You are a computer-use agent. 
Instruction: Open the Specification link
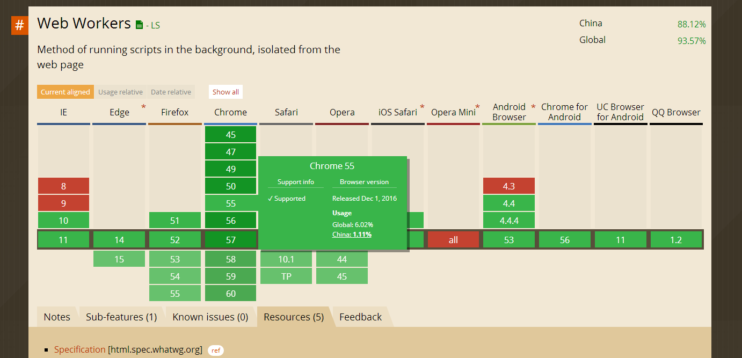pyautogui.click(x=80, y=349)
